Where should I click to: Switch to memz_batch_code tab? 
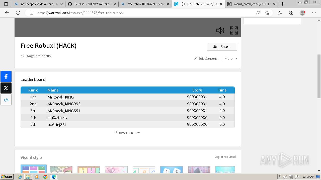coord(251,4)
